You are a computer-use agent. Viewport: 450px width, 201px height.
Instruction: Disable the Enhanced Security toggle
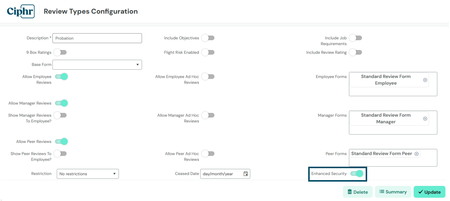point(357,173)
